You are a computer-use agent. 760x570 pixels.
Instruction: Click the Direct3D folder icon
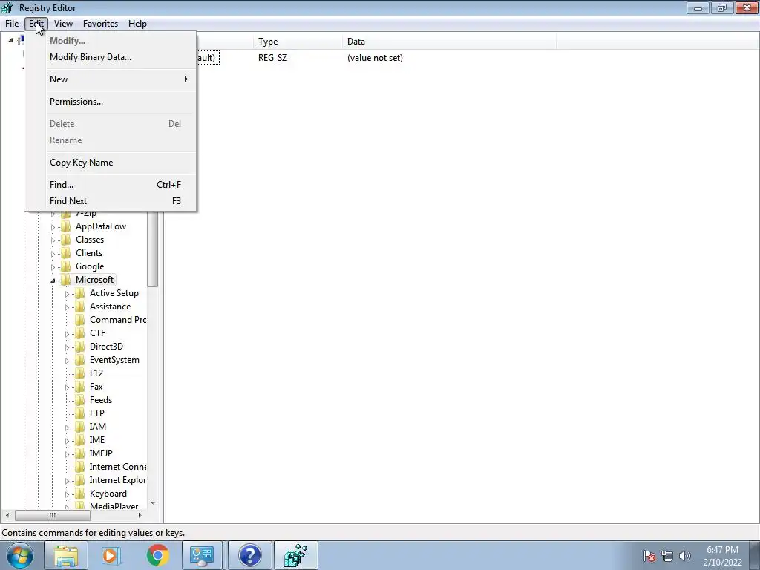click(79, 347)
